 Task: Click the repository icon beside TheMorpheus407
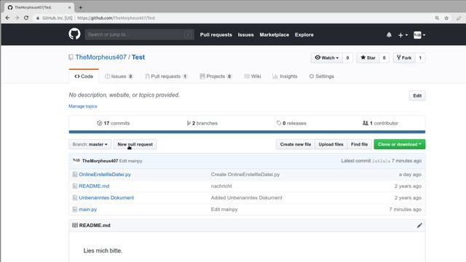pos(71,57)
